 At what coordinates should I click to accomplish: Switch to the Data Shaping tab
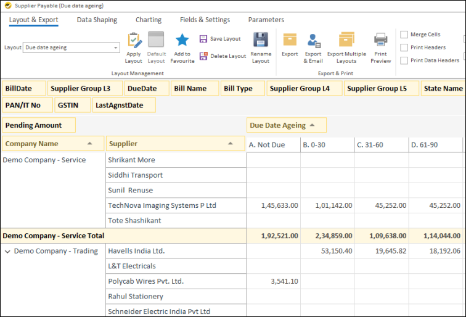[x=97, y=20]
